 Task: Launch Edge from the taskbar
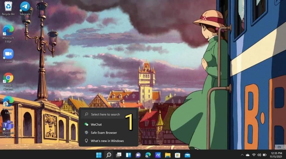point(148,155)
